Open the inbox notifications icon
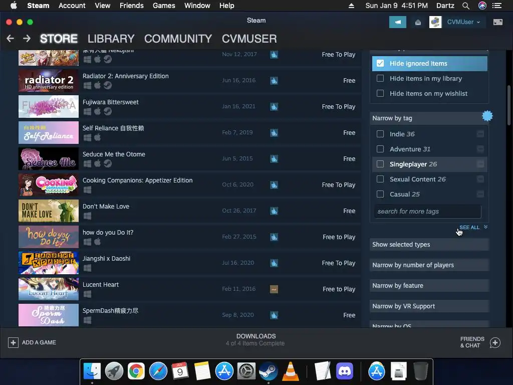The image size is (513, 385). [x=418, y=22]
